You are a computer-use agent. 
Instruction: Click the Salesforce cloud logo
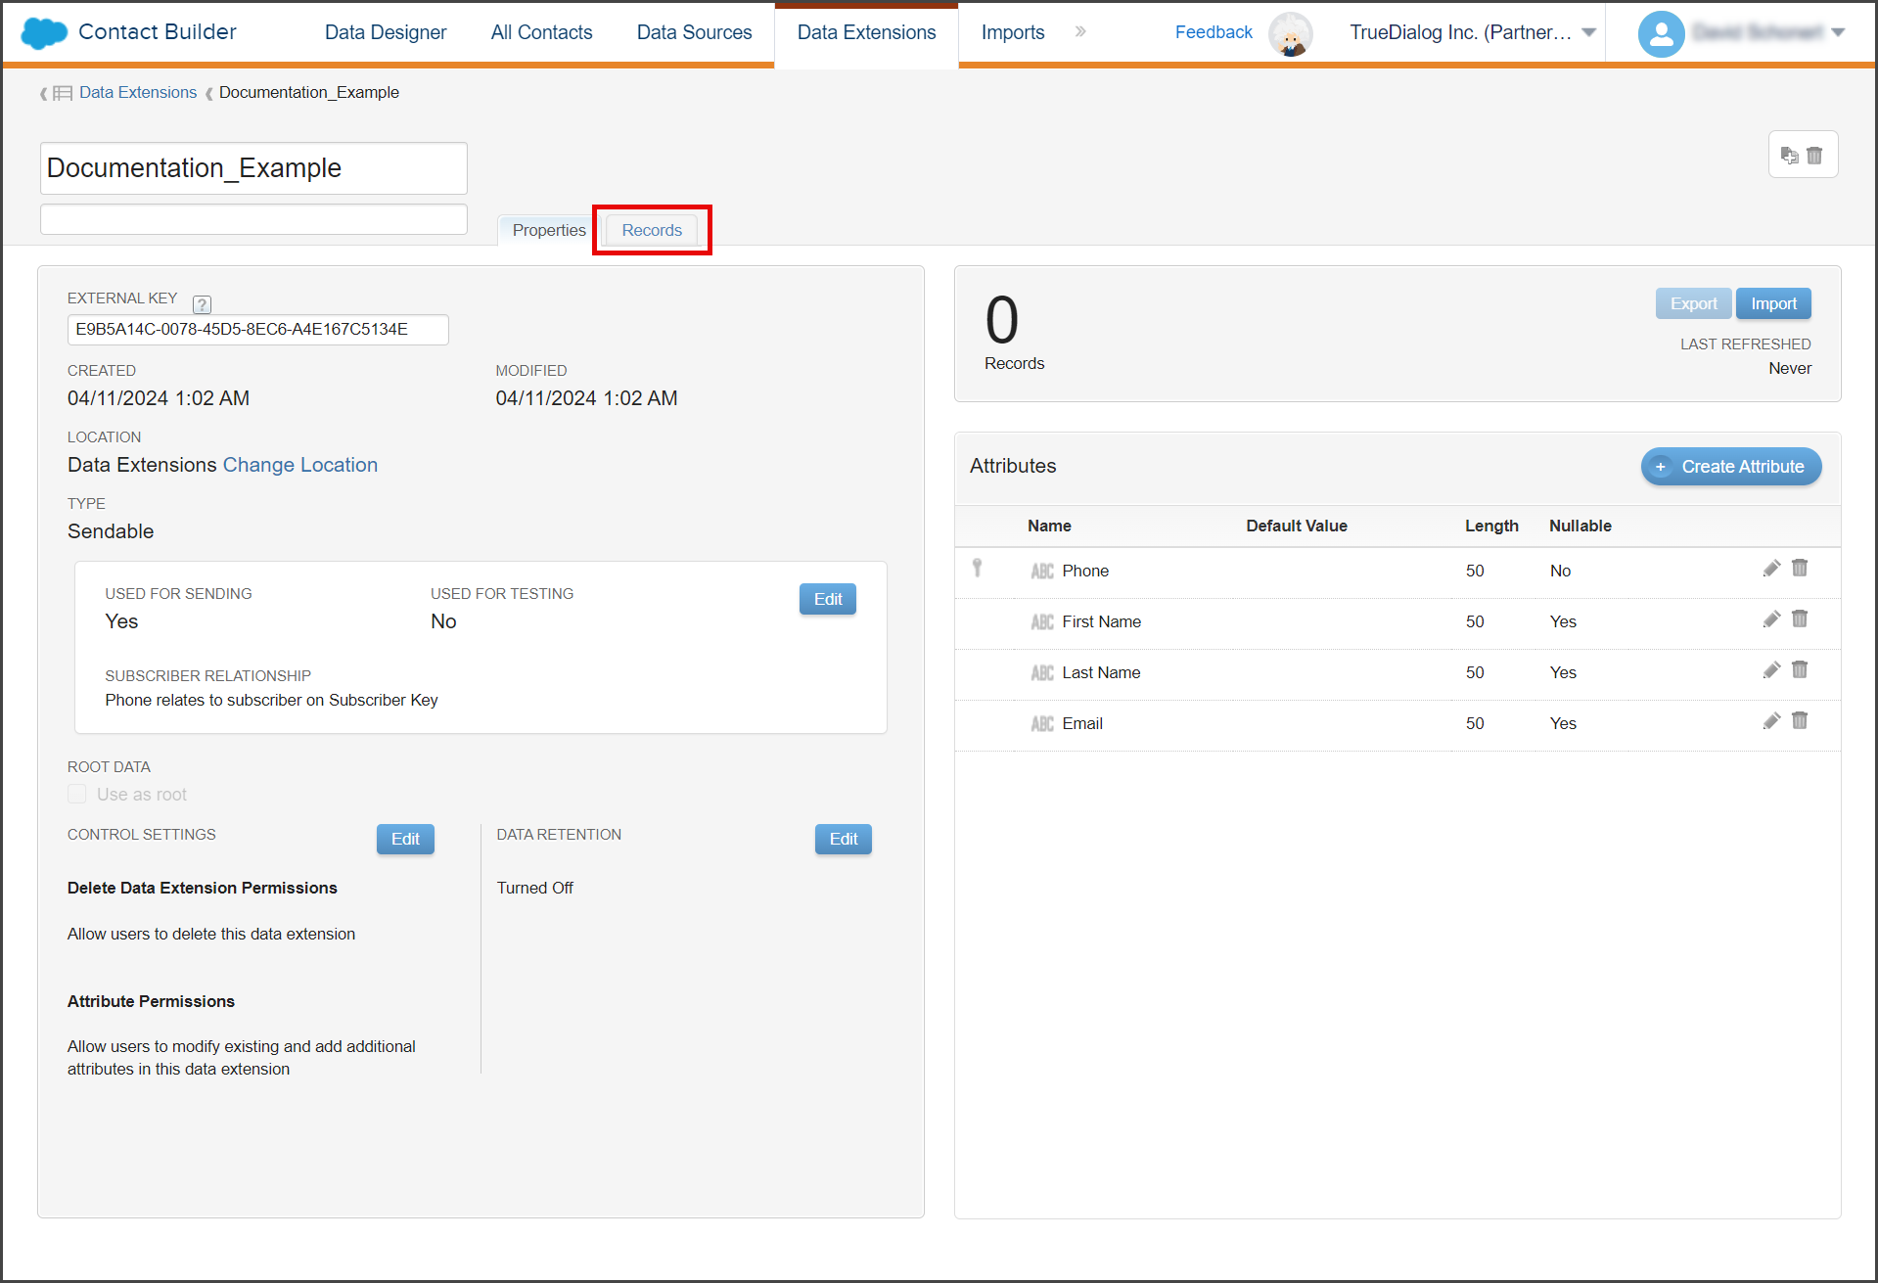[44, 32]
